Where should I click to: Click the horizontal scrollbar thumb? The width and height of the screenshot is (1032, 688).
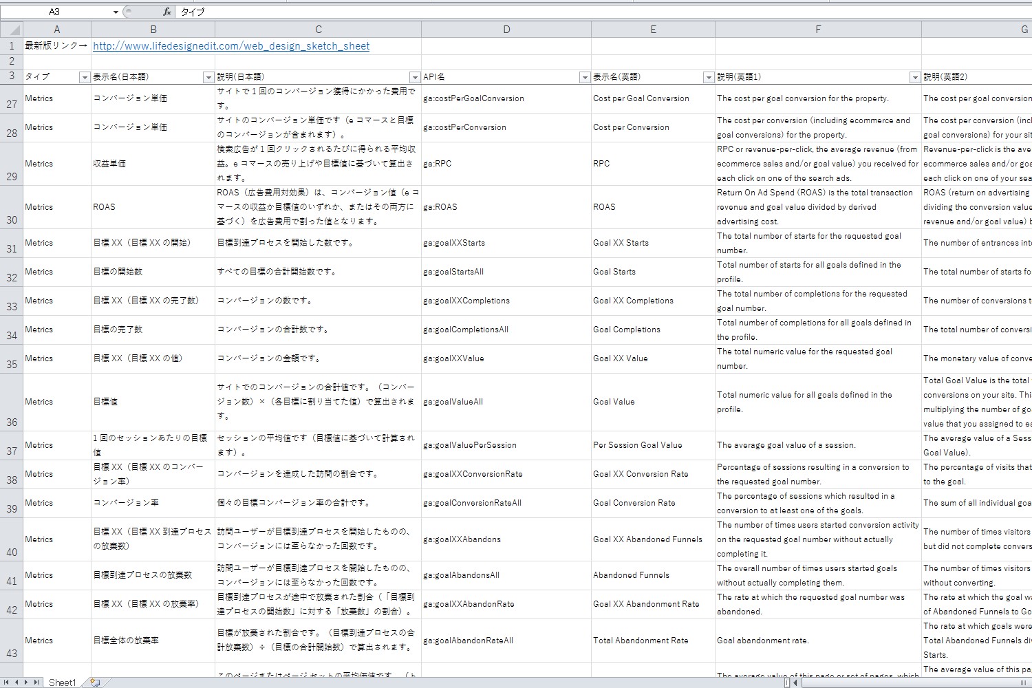tap(915, 682)
